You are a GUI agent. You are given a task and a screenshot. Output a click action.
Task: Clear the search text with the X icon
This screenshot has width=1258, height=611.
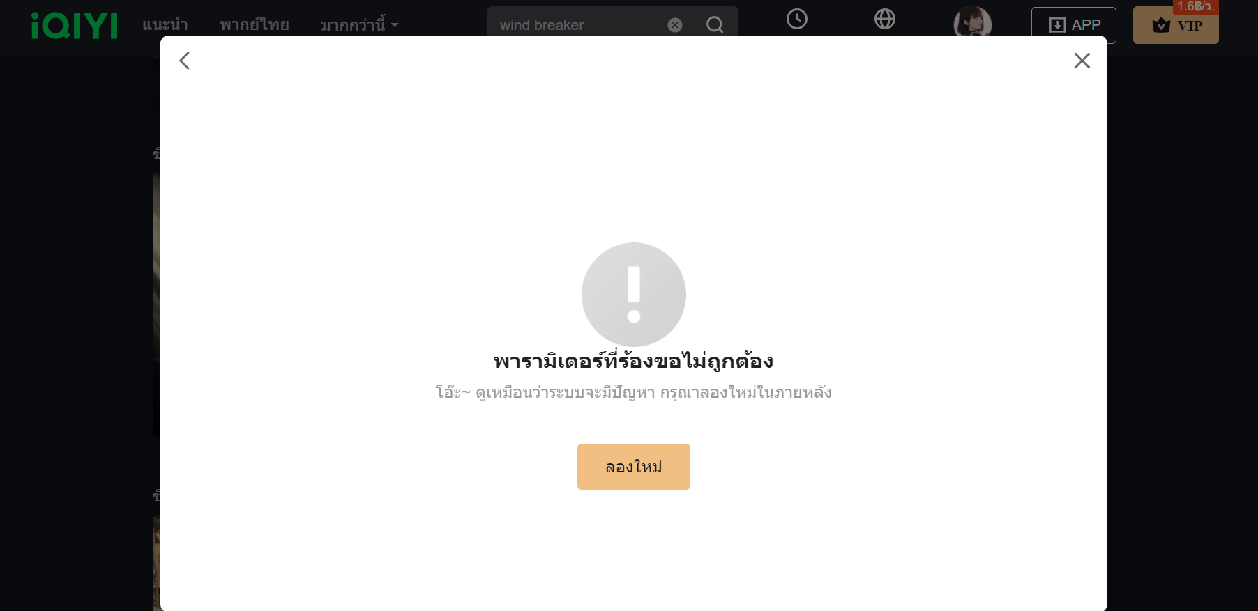click(675, 25)
